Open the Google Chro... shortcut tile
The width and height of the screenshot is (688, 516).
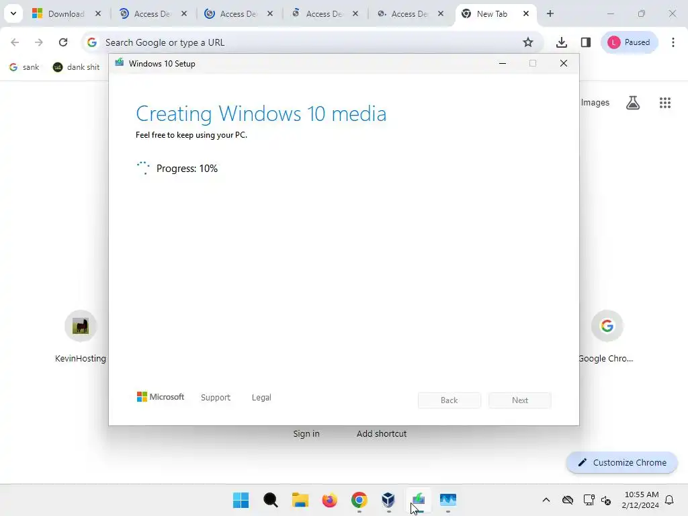(607, 337)
